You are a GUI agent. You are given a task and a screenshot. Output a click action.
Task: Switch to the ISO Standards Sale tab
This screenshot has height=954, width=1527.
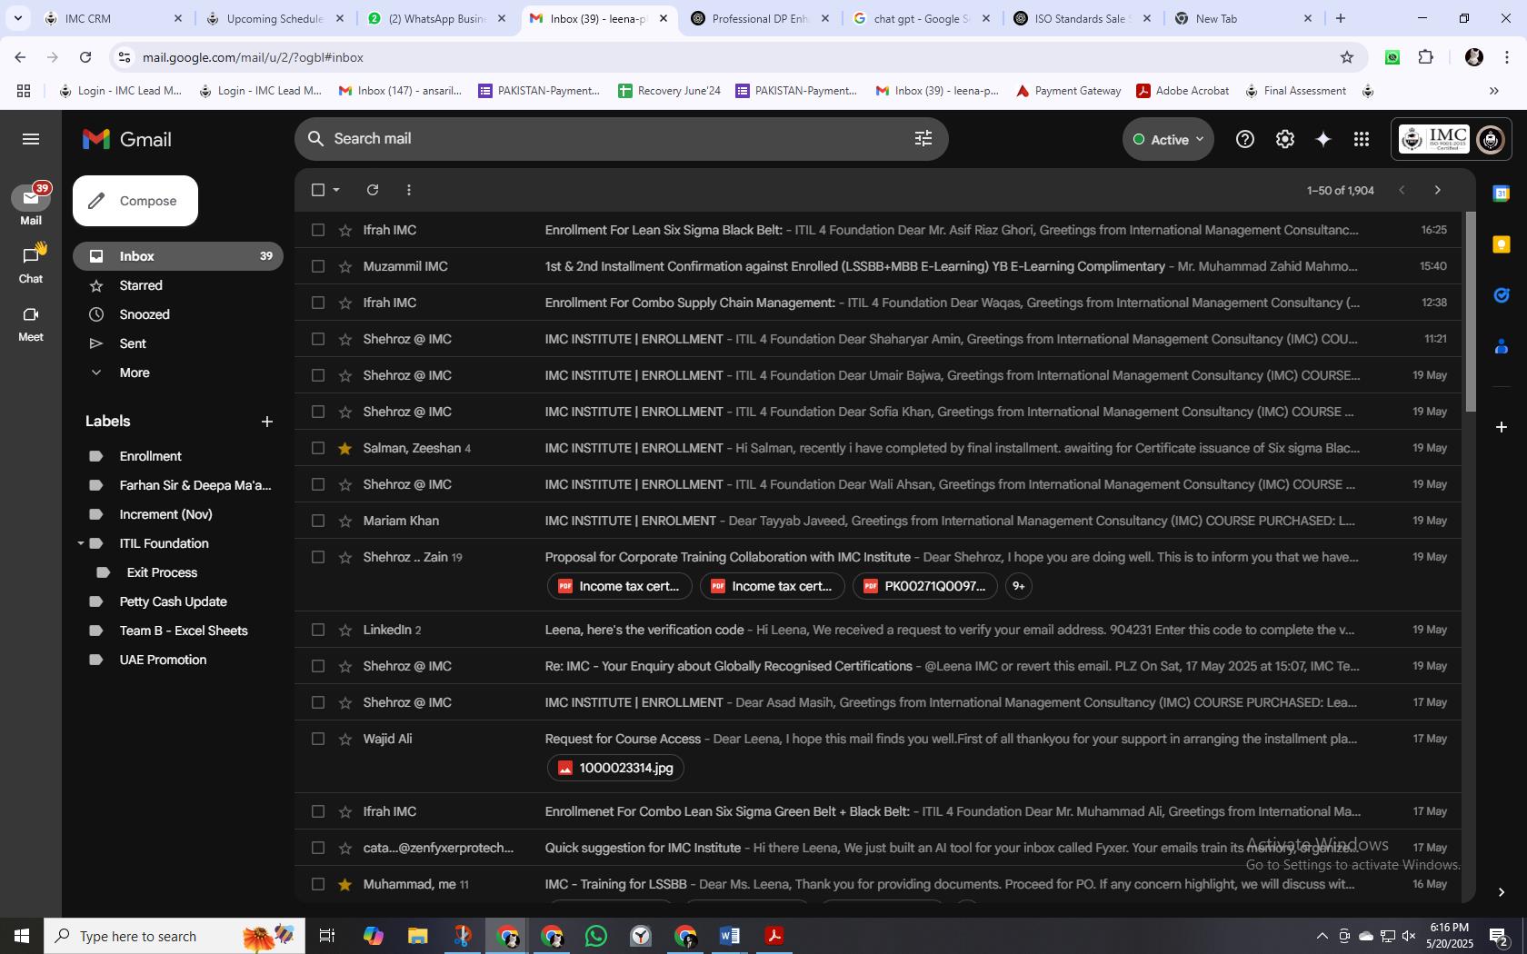coord(1081,18)
